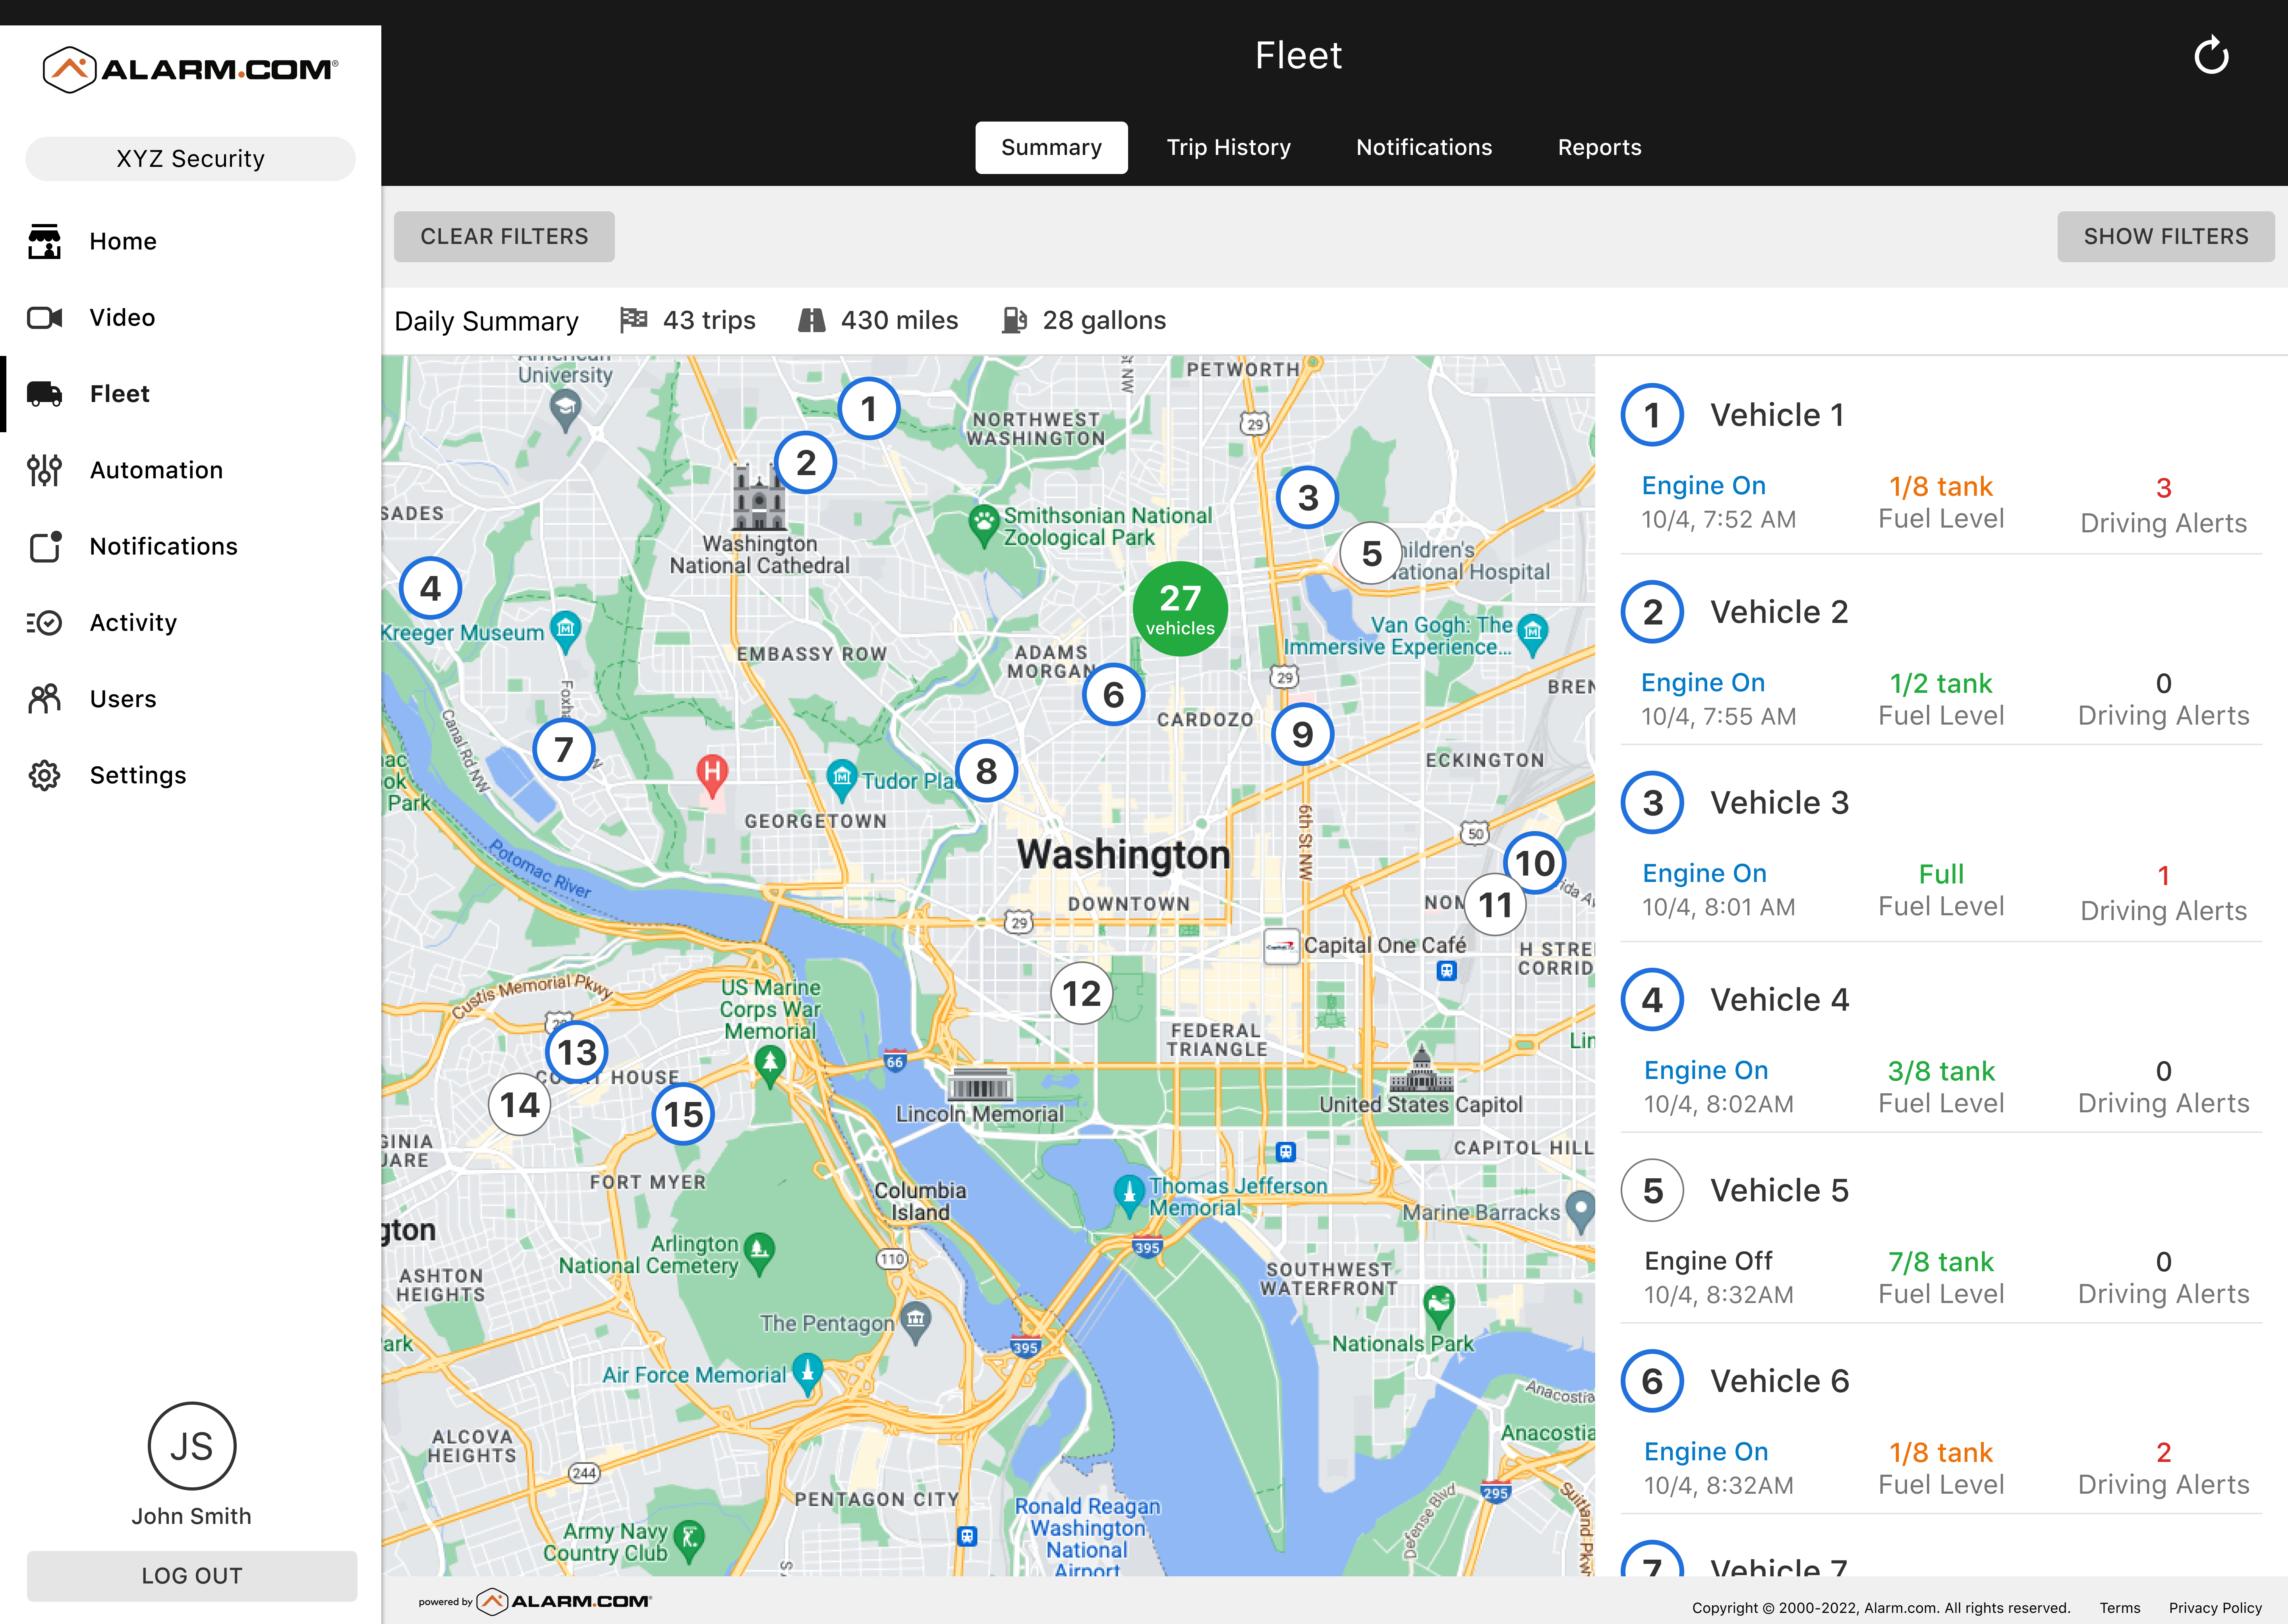Refresh the Fleet page with the reload icon
2288x1624 pixels.
click(x=2213, y=55)
